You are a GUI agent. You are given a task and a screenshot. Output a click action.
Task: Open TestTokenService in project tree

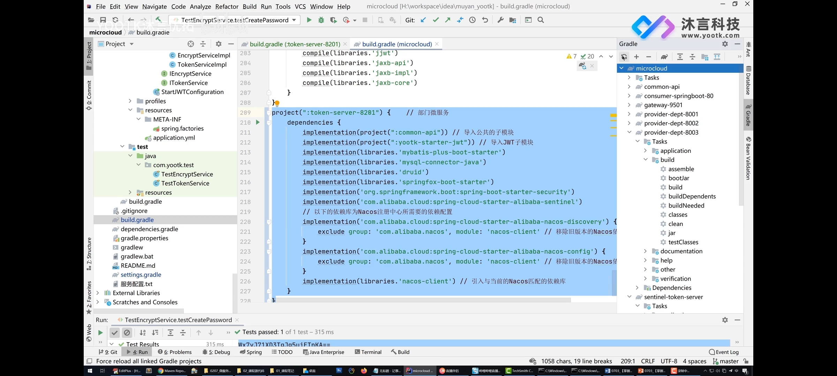point(185,183)
